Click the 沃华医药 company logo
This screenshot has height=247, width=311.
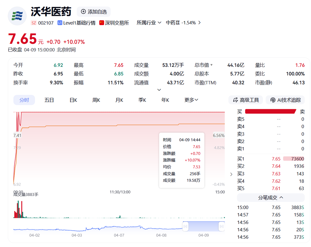point(17,16)
